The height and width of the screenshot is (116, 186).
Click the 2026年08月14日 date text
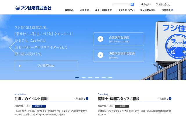22,106
